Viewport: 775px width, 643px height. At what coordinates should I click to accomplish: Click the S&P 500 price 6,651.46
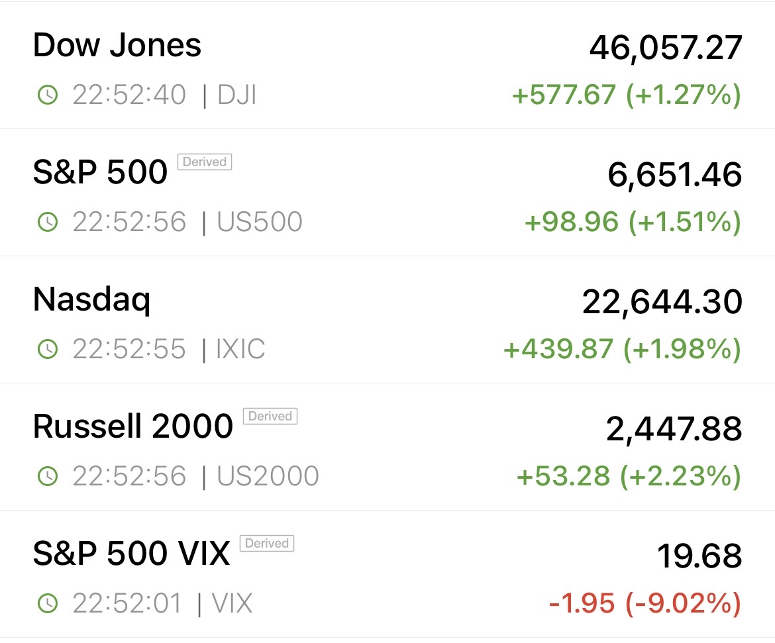point(674,175)
